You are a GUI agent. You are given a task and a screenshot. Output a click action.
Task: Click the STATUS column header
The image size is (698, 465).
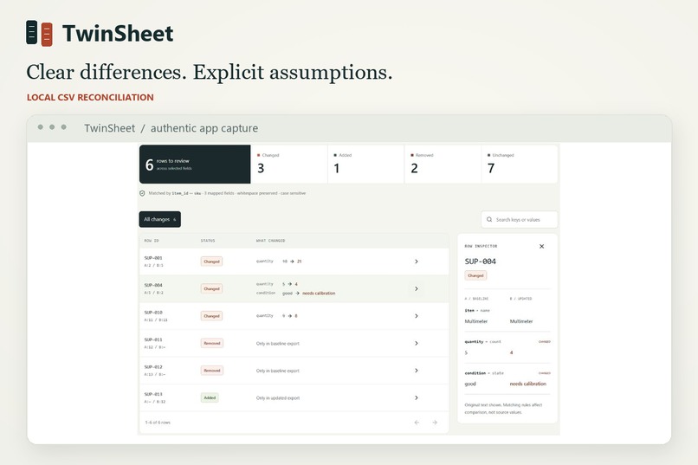click(x=208, y=241)
